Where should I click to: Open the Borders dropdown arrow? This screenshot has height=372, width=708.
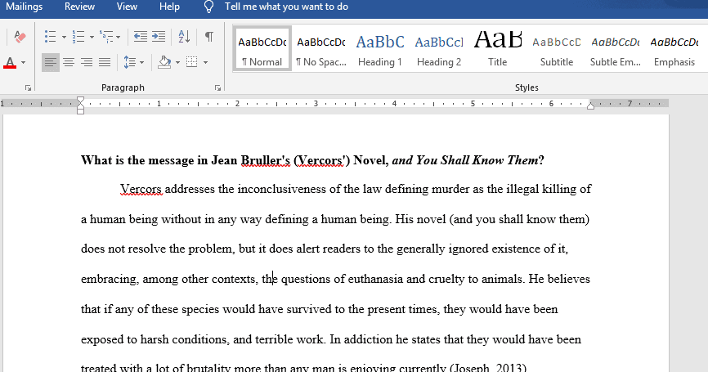205,62
